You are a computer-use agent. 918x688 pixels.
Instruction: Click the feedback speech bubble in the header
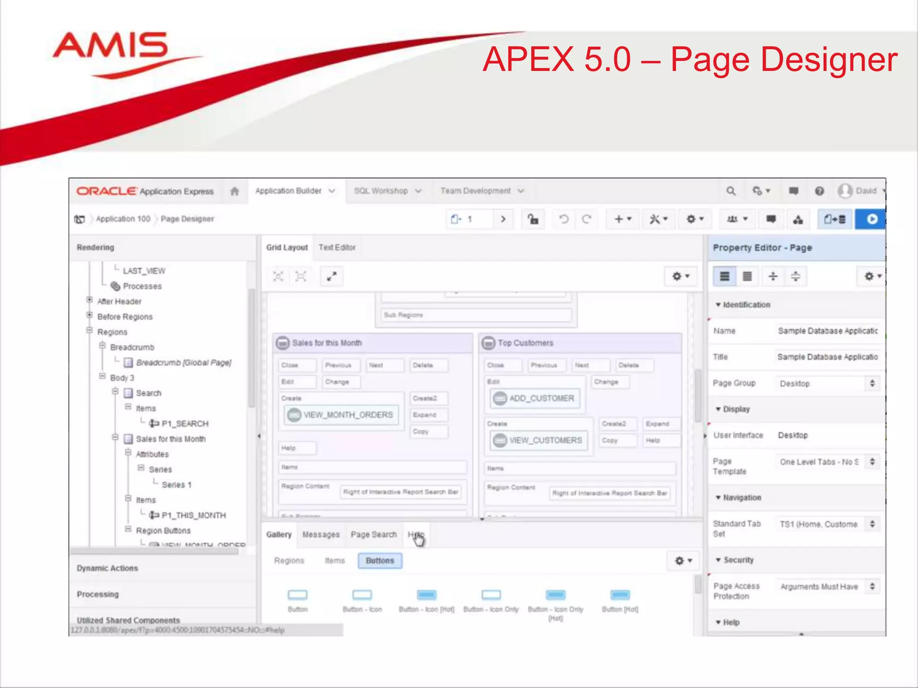(793, 191)
